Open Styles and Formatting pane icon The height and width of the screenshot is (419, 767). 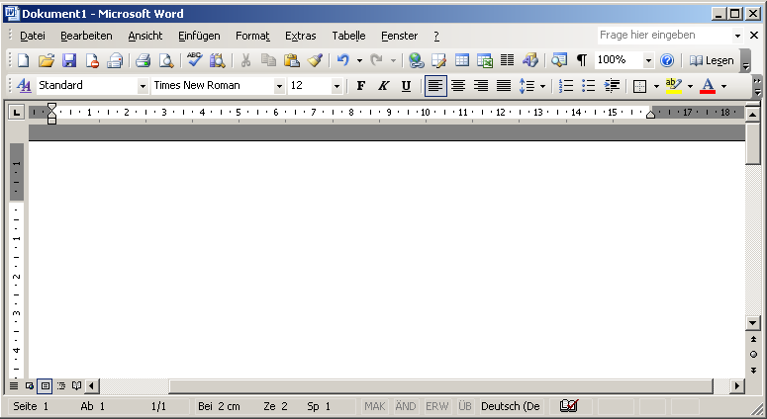tap(24, 86)
